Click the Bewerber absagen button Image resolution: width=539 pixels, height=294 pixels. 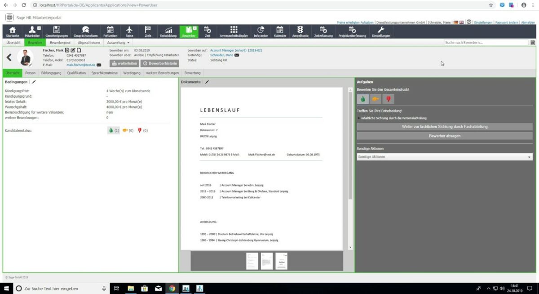pyautogui.click(x=444, y=136)
